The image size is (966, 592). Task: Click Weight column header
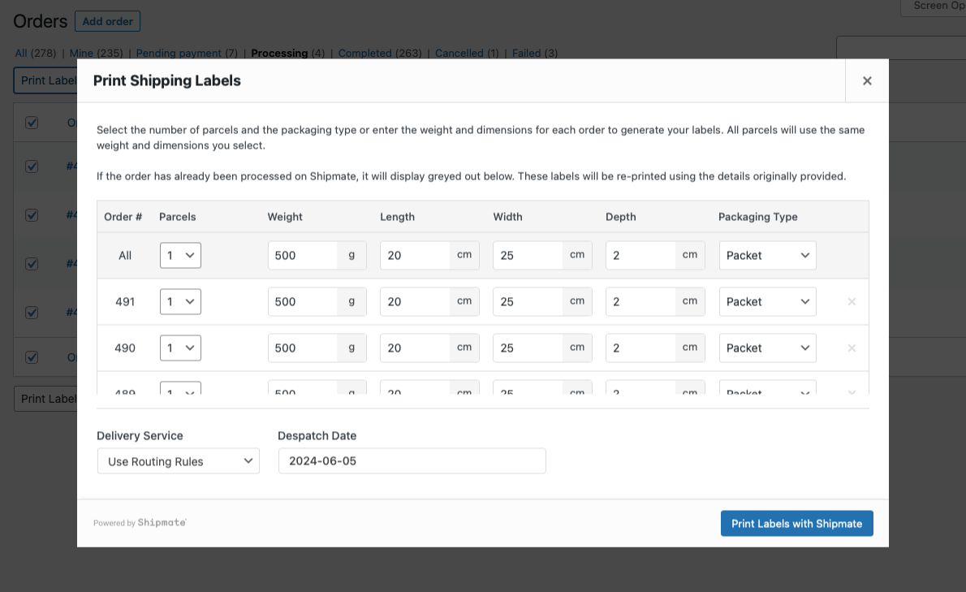click(285, 217)
